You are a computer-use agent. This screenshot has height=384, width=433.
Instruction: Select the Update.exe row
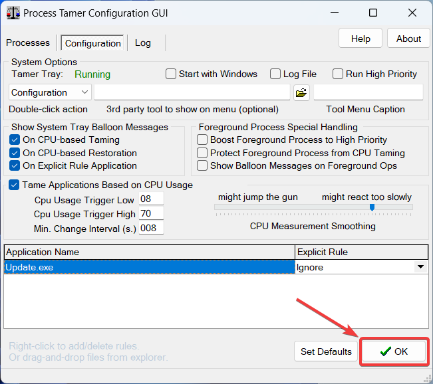pos(150,267)
